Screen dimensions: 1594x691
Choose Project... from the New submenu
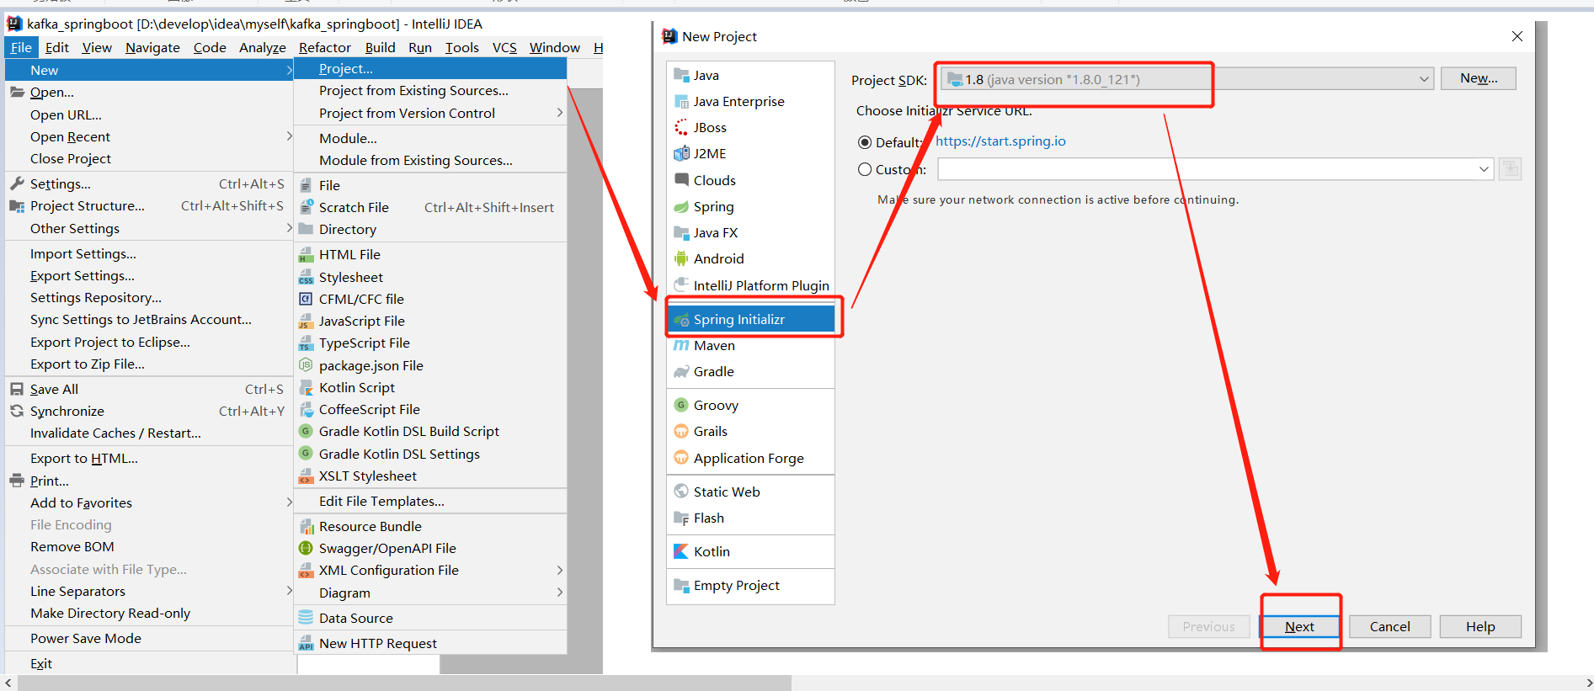(430, 68)
